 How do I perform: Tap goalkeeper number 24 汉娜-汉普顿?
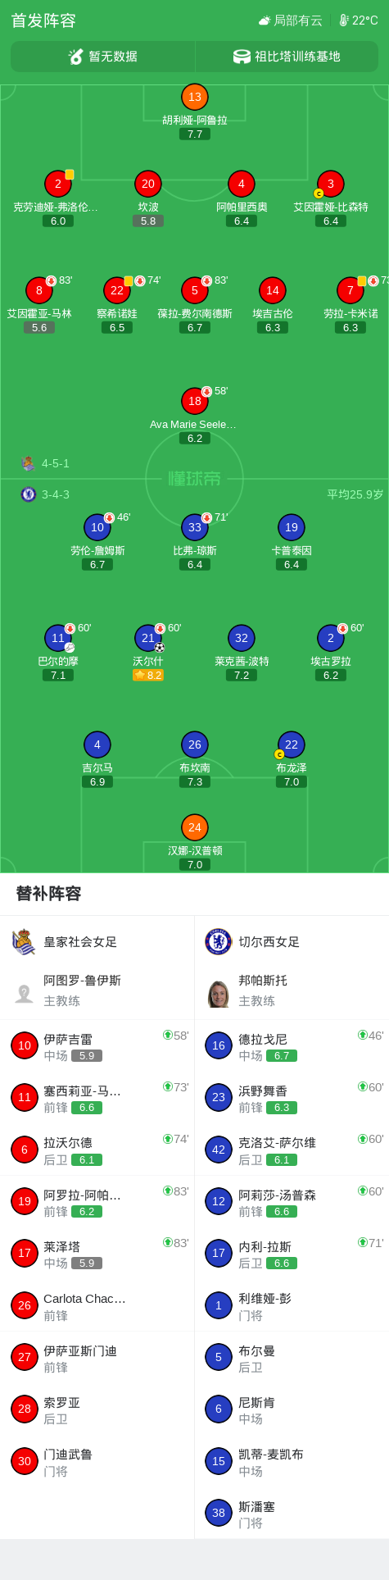(195, 827)
